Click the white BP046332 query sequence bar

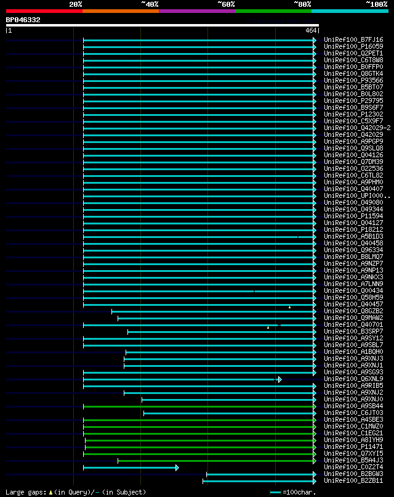(x=163, y=25)
